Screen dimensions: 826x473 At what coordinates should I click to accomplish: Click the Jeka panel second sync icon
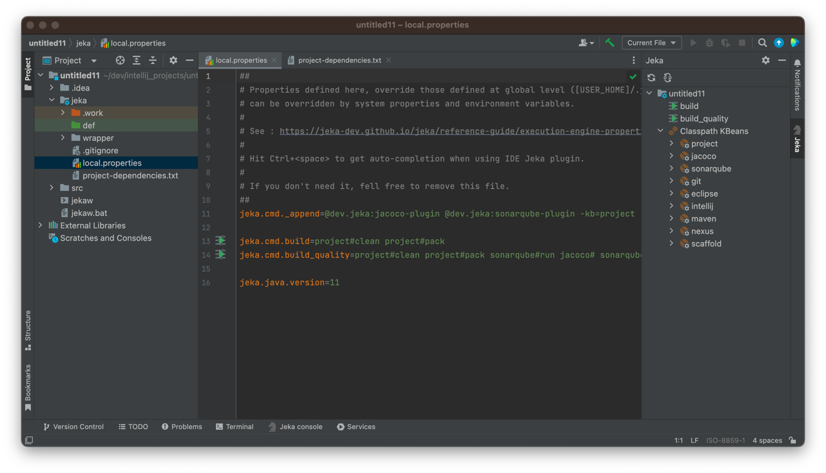coord(668,78)
